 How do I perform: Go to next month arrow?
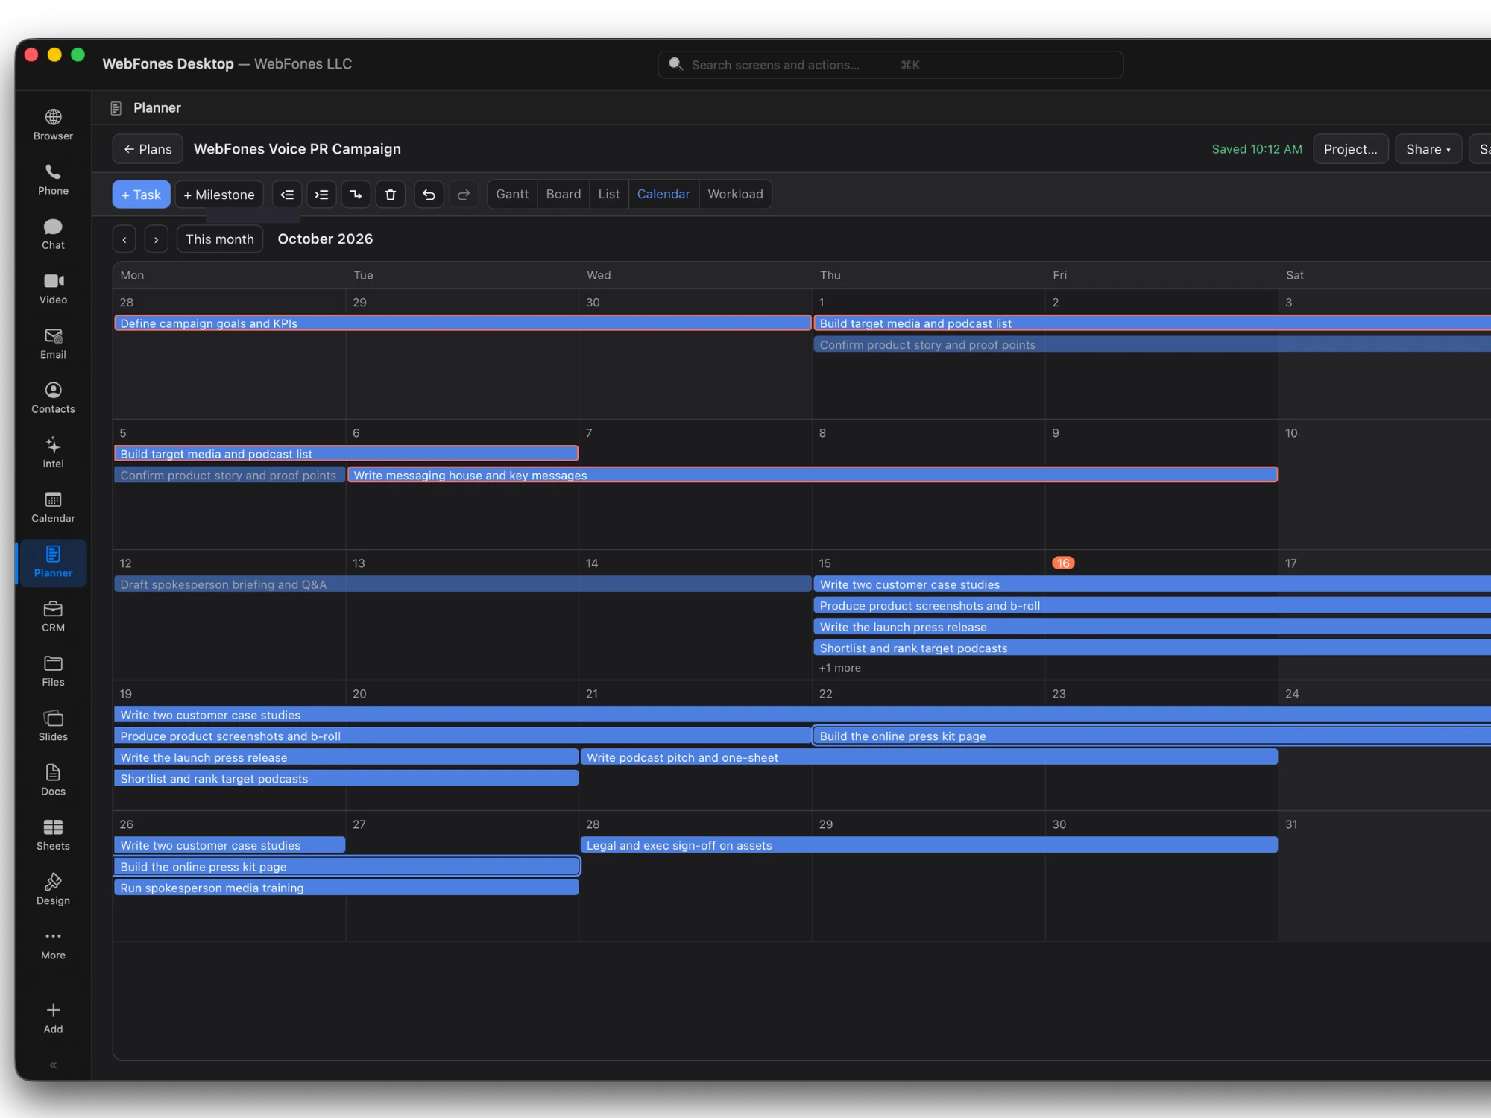[156, 239]
